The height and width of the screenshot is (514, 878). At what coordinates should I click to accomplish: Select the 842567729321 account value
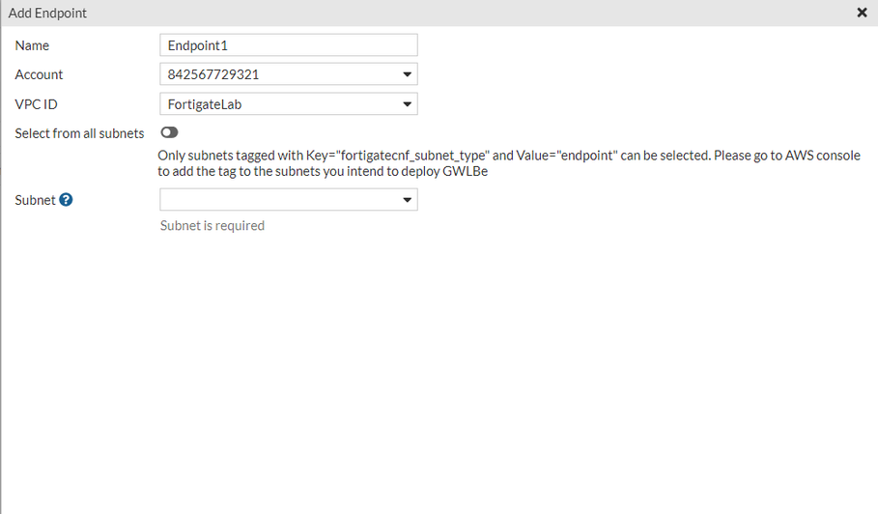[212, 74]
